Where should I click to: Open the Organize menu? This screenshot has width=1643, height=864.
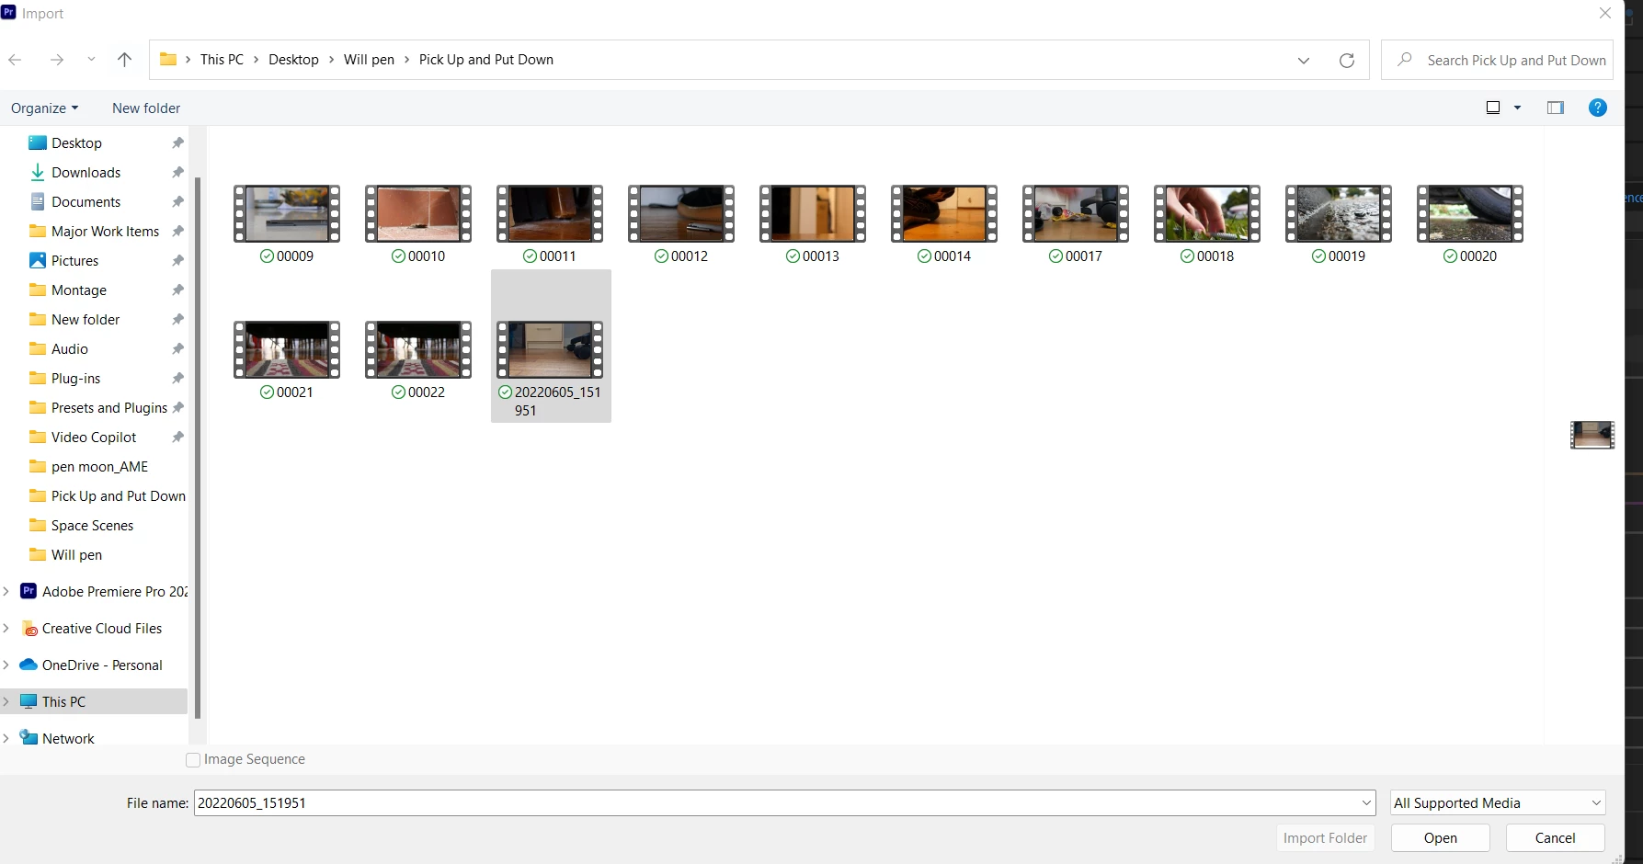44,108
